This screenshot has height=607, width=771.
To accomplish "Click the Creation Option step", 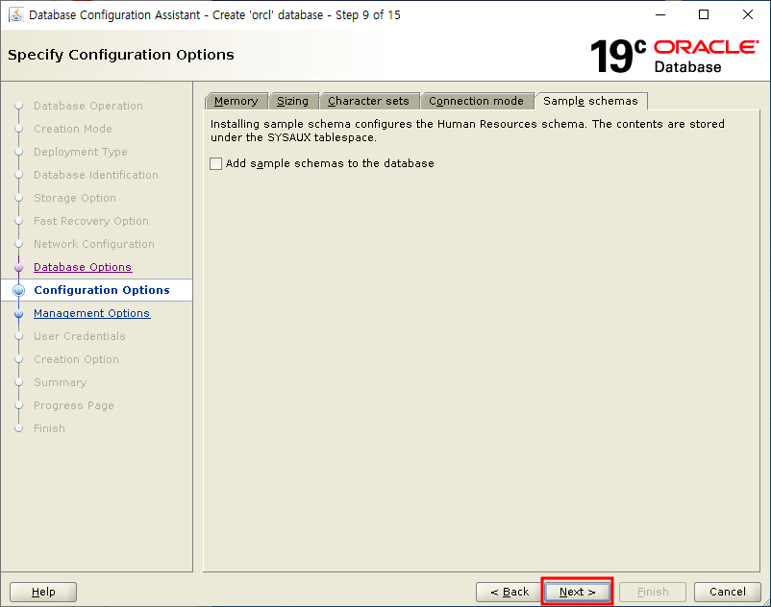I will click(76, 359).
